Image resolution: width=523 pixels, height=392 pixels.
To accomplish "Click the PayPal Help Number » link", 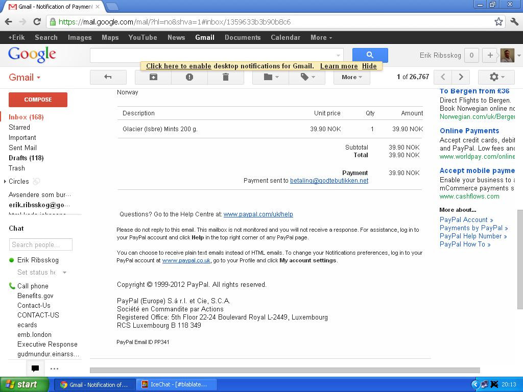I will pyautogui.click(x=473, y=236).
